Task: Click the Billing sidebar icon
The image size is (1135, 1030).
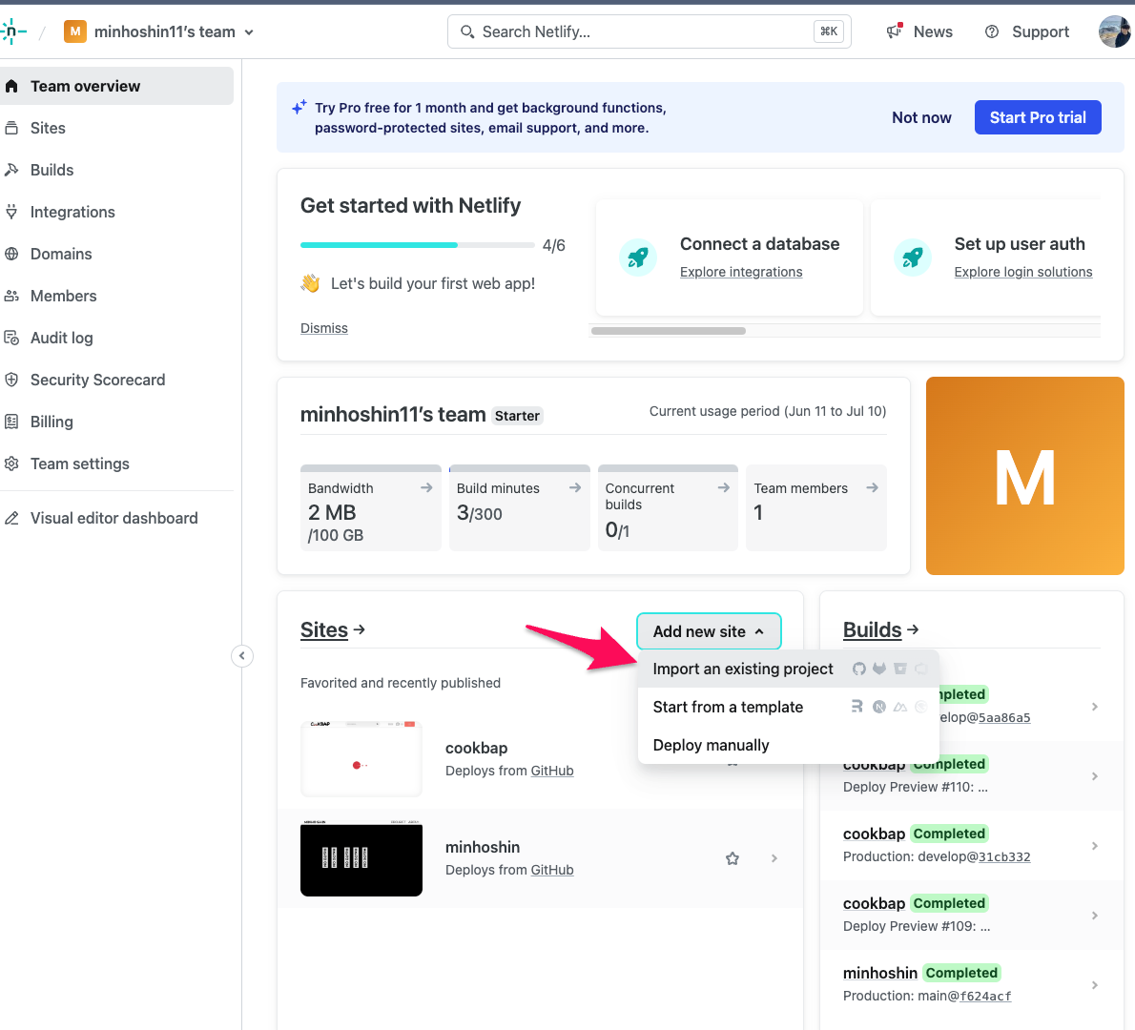Action: [11, 422]
